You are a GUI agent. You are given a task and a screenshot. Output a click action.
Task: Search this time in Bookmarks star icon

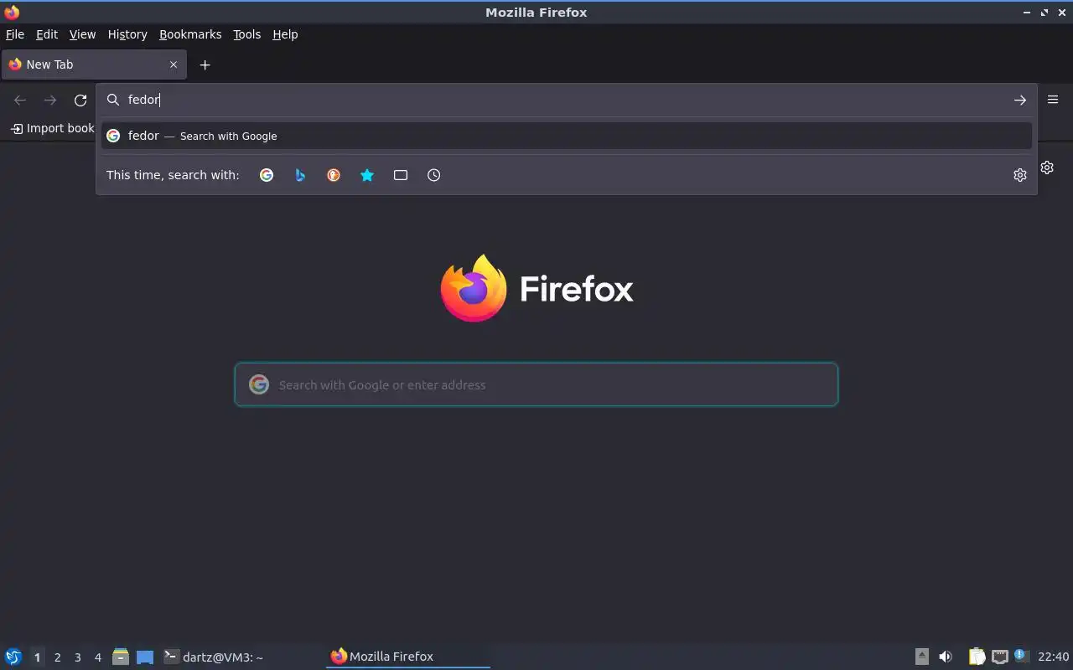(367, 175)
